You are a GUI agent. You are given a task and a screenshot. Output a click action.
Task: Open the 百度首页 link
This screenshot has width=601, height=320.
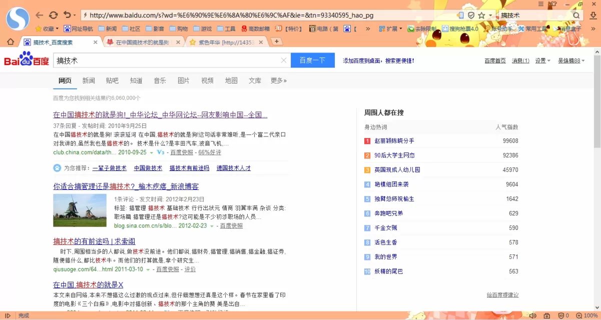[x=495, y=61]
